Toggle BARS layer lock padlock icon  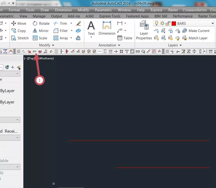pos(168,24)
